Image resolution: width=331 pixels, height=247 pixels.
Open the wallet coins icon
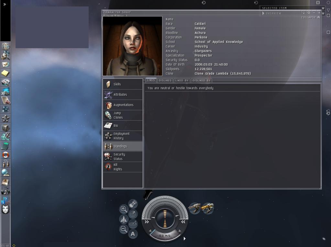(6, 136)
